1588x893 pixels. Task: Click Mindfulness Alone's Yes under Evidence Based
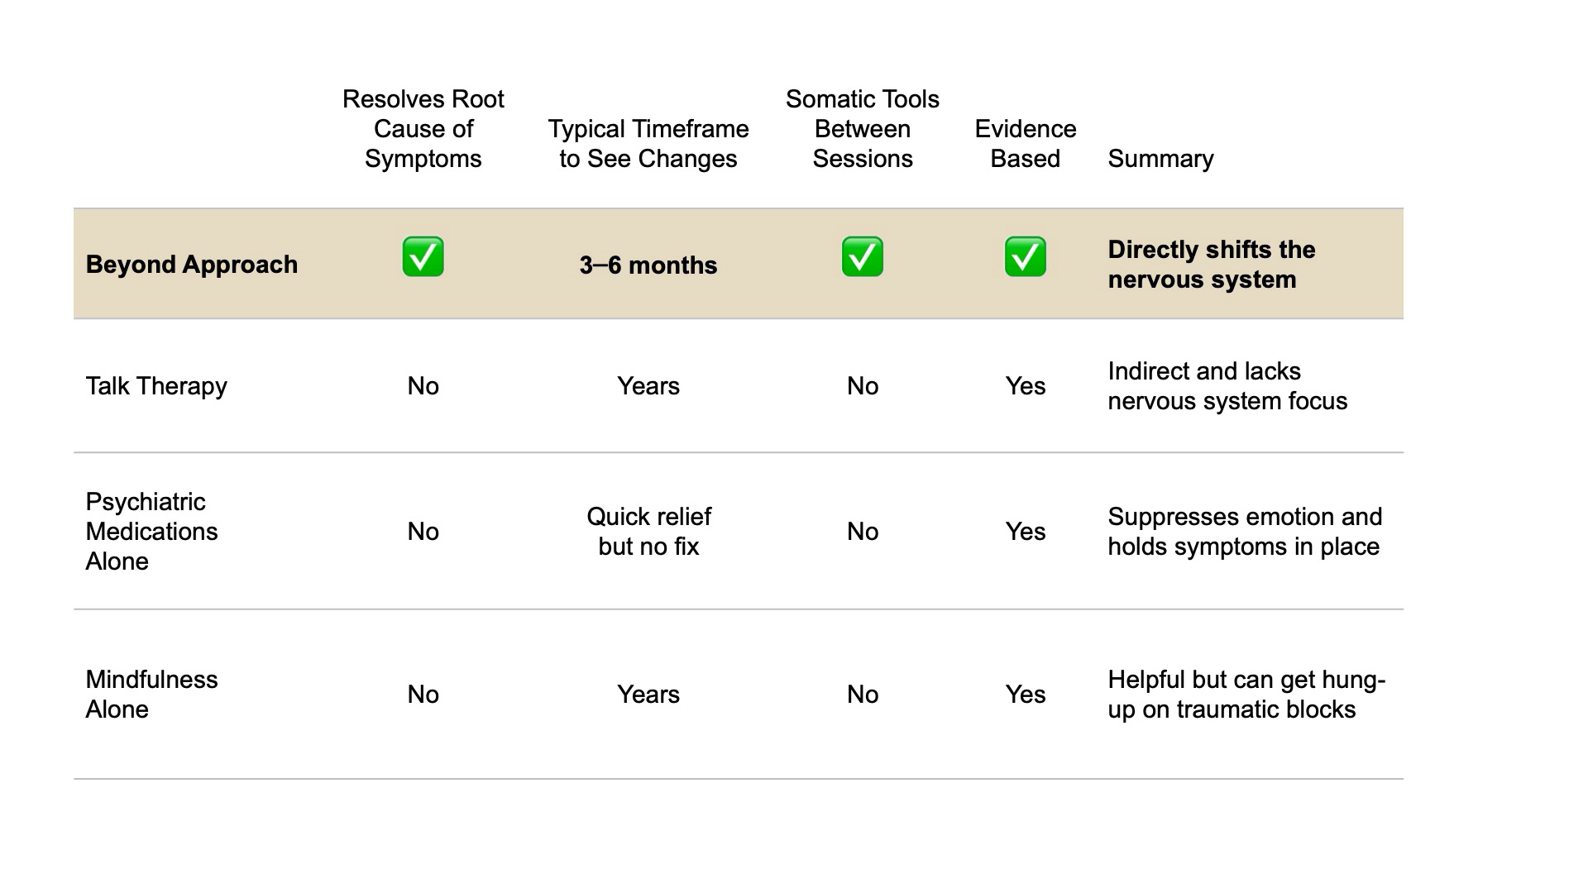coord(1025,695)
